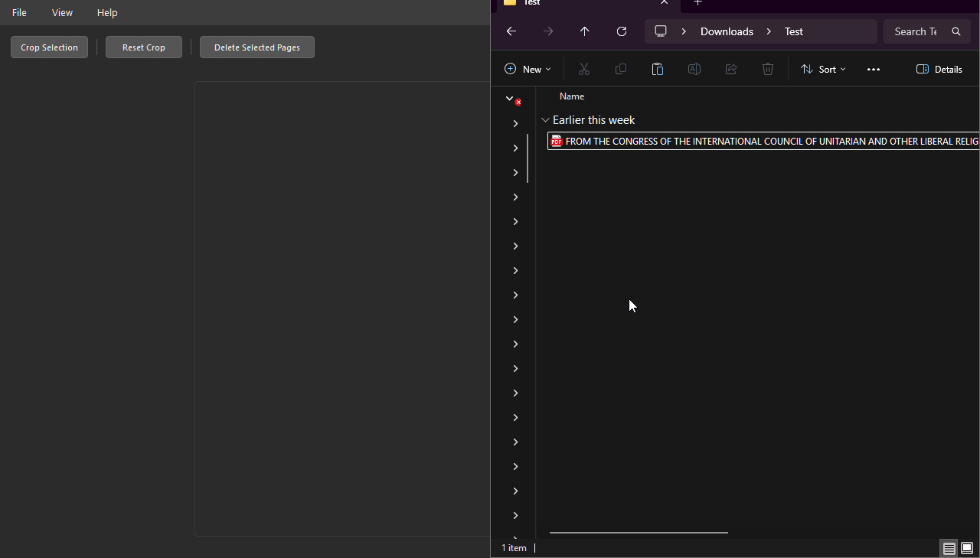Click the Rename icon in toolbar
The image size is (980, 558).
coord(694,69)
